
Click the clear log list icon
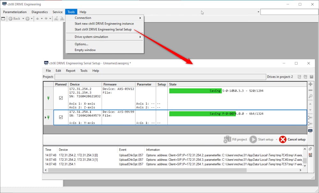pos(310,155)
